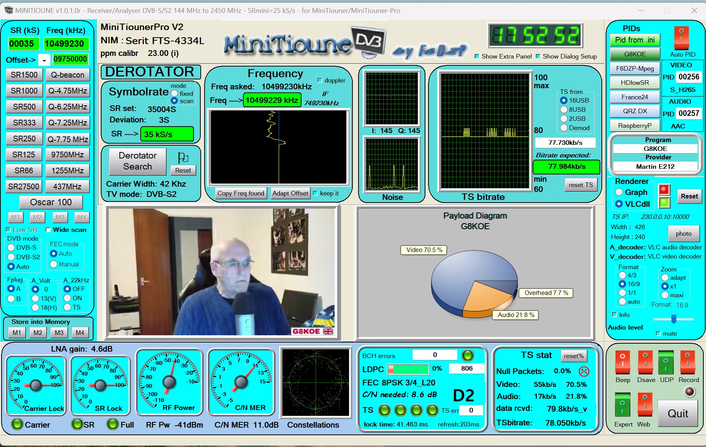Image resolution: width=706 pixels, height=447 pixels.
Task: Click the Offset value field 09750000
Action: coord(70,59)
